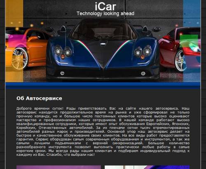Click the blue car's left headlight cluster
This screenshot has width=206, height=169.
[x=63, y=51]
